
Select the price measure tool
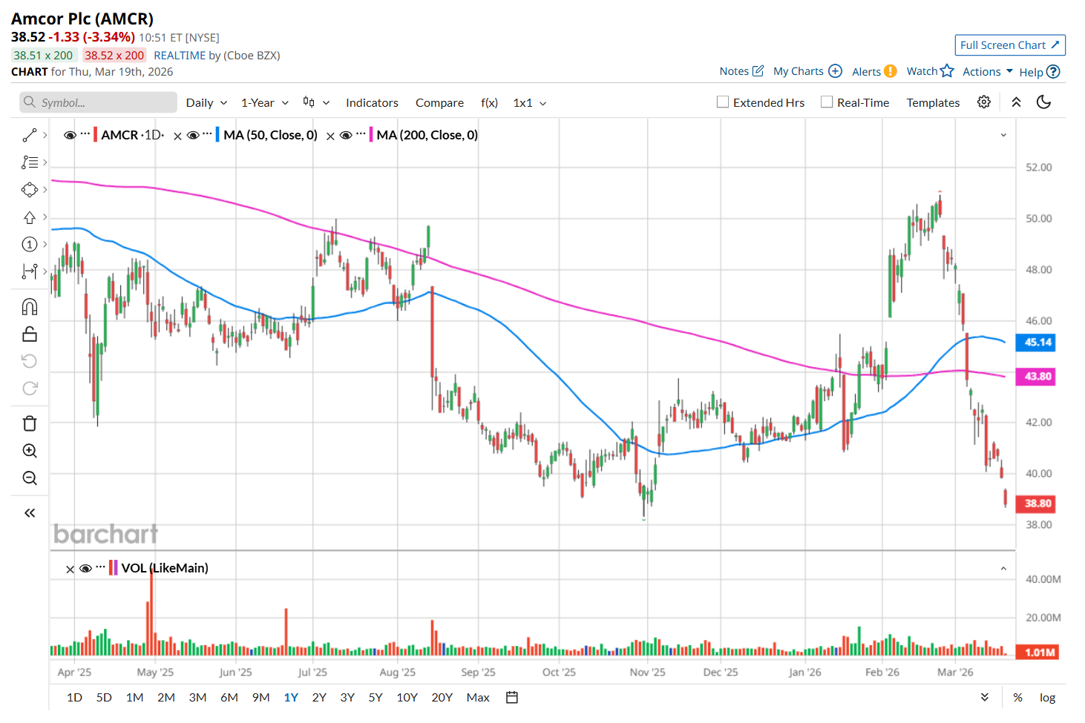[x=30, y=271]
